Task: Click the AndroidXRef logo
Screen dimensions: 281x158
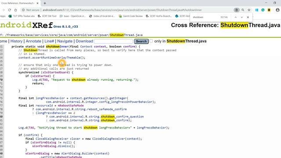Action: (x=26, y=25)
